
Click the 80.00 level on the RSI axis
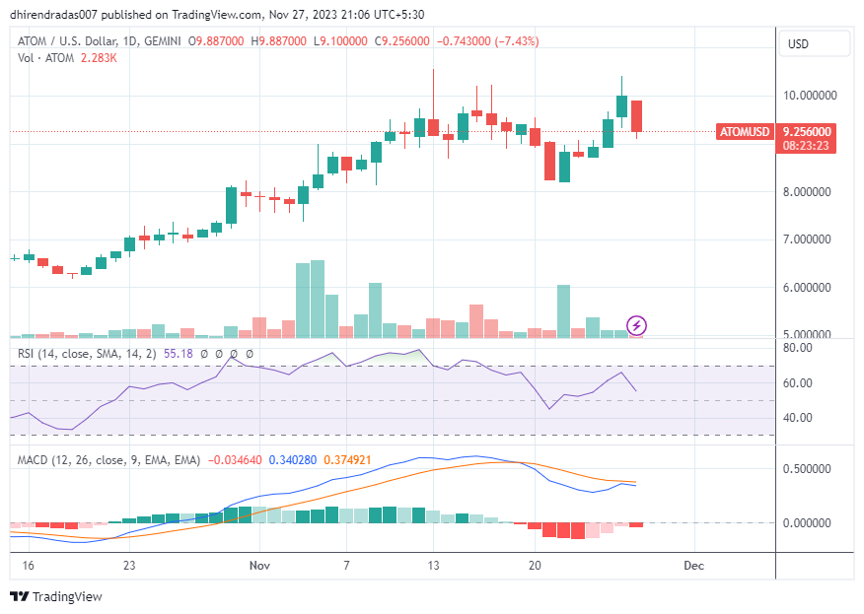click(797, 348)
